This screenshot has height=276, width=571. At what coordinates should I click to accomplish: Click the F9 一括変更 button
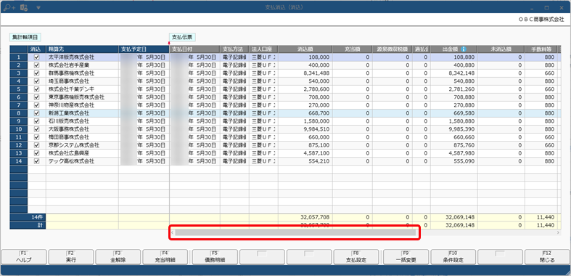[x=406, y=256]
